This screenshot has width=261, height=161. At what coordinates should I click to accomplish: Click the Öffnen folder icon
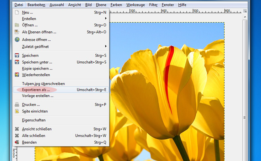coord(17,25)
